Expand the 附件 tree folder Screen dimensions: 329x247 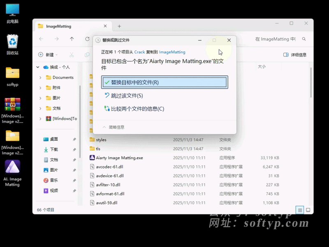[x=40, y=88]
